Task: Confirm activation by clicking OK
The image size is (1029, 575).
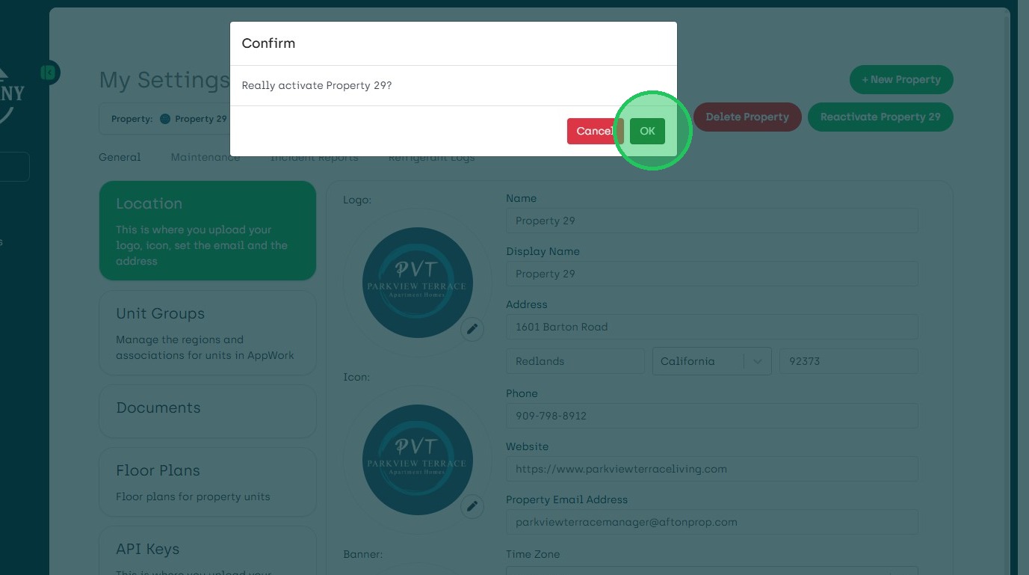Action: 647,131
